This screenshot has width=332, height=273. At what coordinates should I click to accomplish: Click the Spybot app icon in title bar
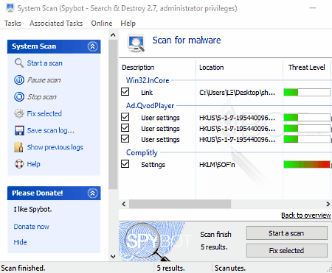click(x=10, y=8)
